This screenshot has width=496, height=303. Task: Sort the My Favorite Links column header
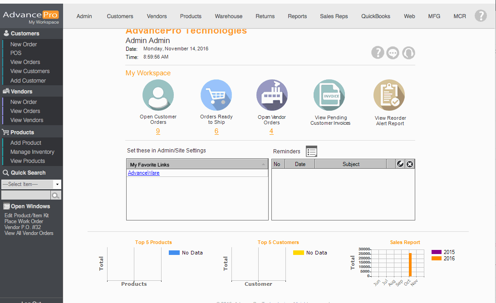point(197,165)
